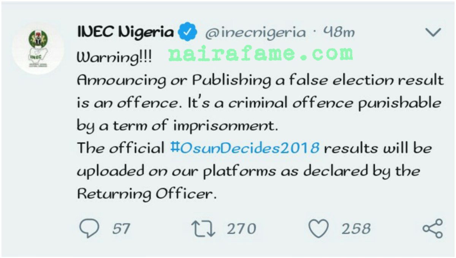Click the Returning Officer tweet text
456x258 pixels.
pyautogui.click(x=147, y=194)
